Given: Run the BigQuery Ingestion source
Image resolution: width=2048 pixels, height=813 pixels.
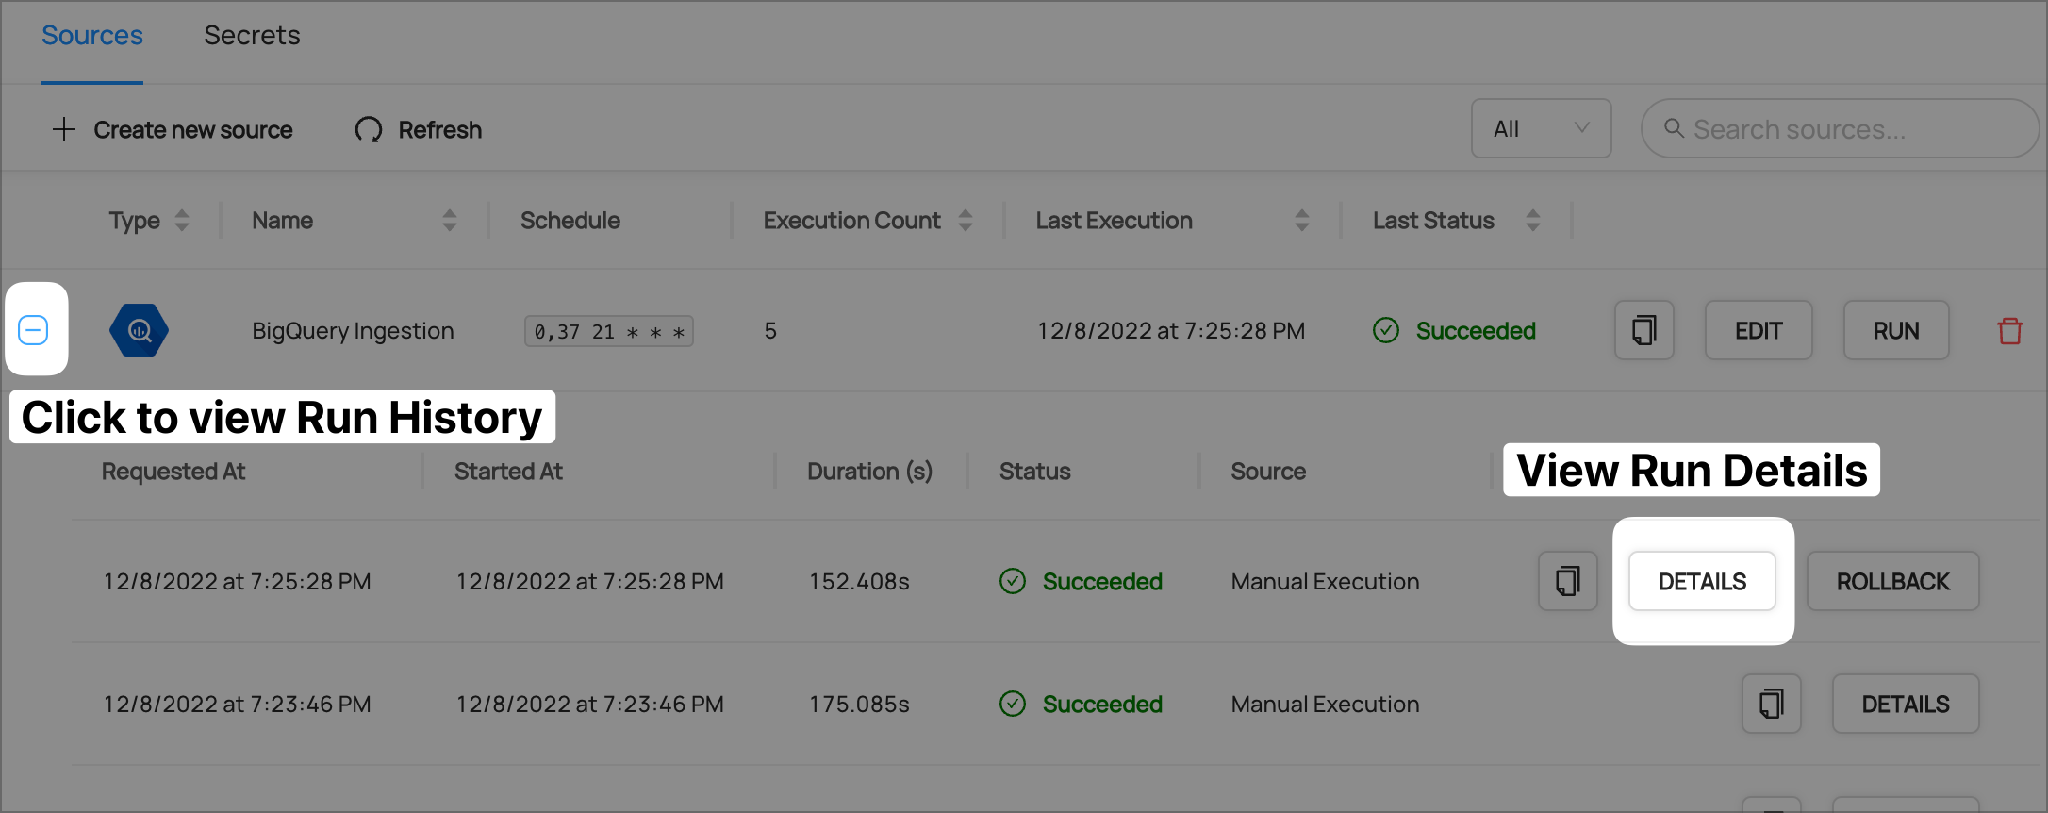Looking at the screenshot, I should coord(1896,330).
